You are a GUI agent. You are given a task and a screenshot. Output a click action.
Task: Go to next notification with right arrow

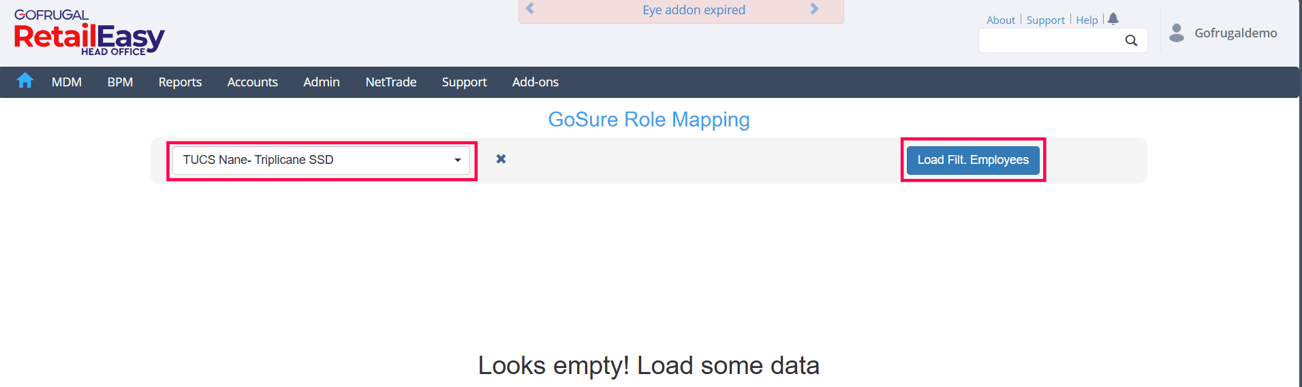[814, 10]
